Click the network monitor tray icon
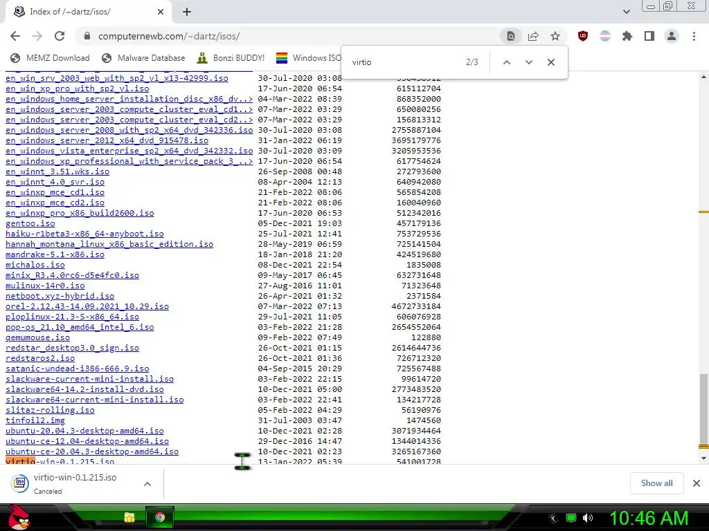 [571, 518]
